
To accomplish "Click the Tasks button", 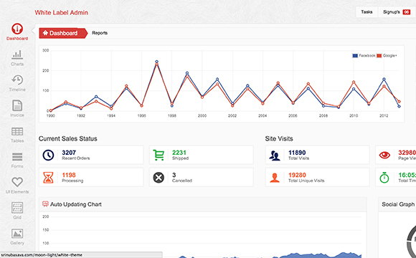I will pos(367,12).
